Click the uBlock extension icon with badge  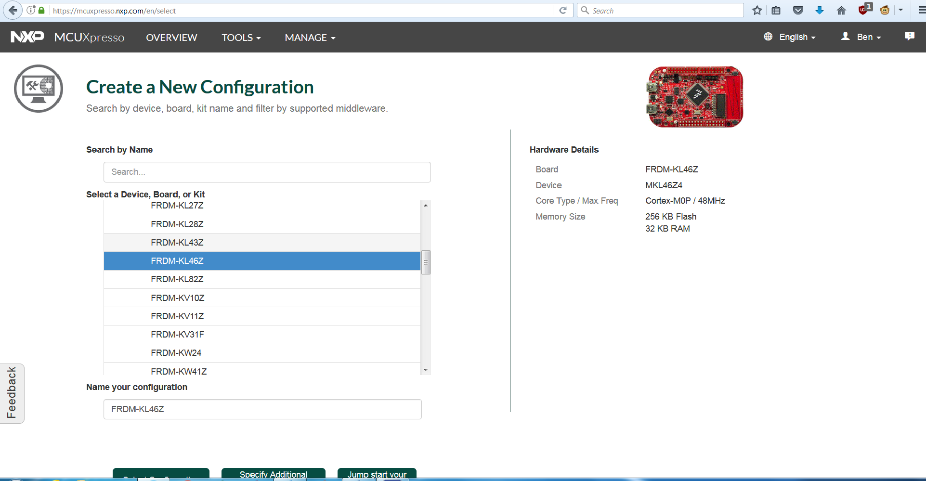865,9
